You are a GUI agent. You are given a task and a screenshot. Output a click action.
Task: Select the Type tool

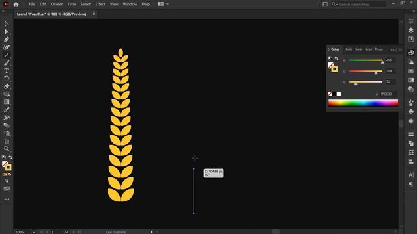(7, 71)
